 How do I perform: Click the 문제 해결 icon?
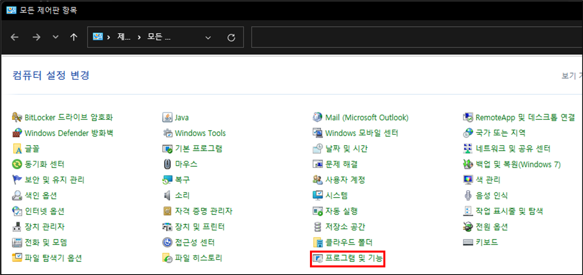click(x=318, y=164)
